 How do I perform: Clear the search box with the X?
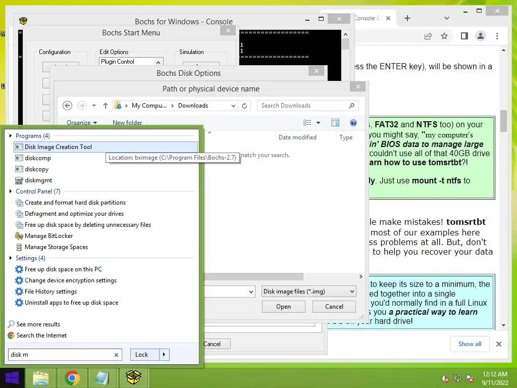116,355
